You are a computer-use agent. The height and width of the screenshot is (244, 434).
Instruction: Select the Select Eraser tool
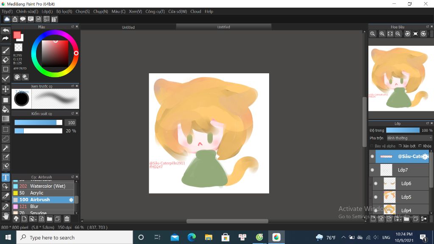[x=6, y=166]
